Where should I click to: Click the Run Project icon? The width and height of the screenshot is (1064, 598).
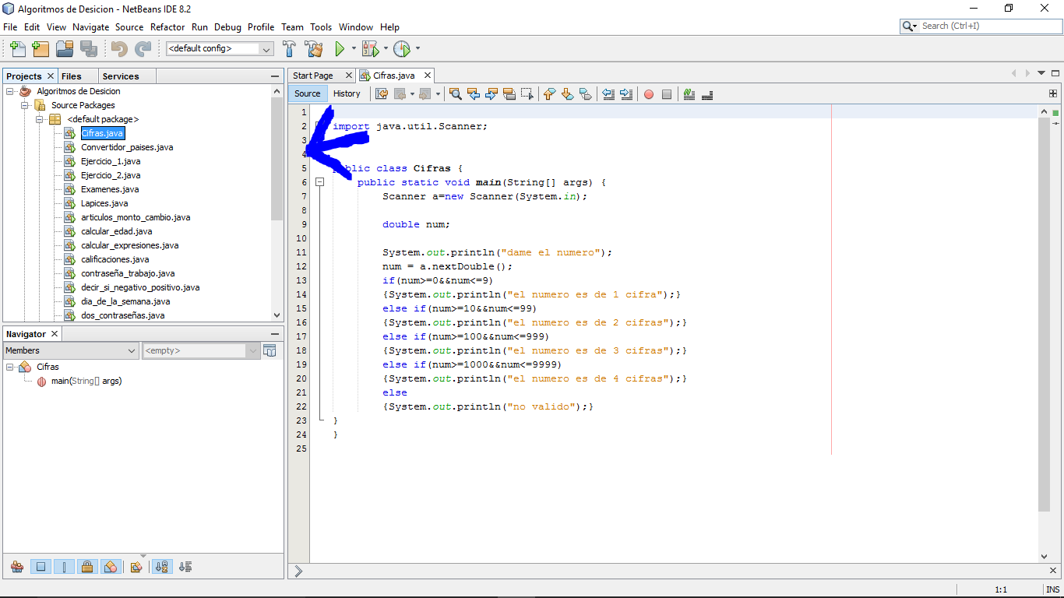(x=341, y=48)
